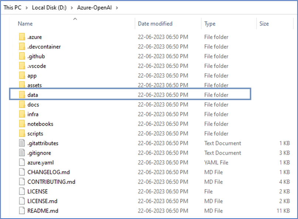Select the infra folder name
The image size is (298, 219).
coord(33,114)
